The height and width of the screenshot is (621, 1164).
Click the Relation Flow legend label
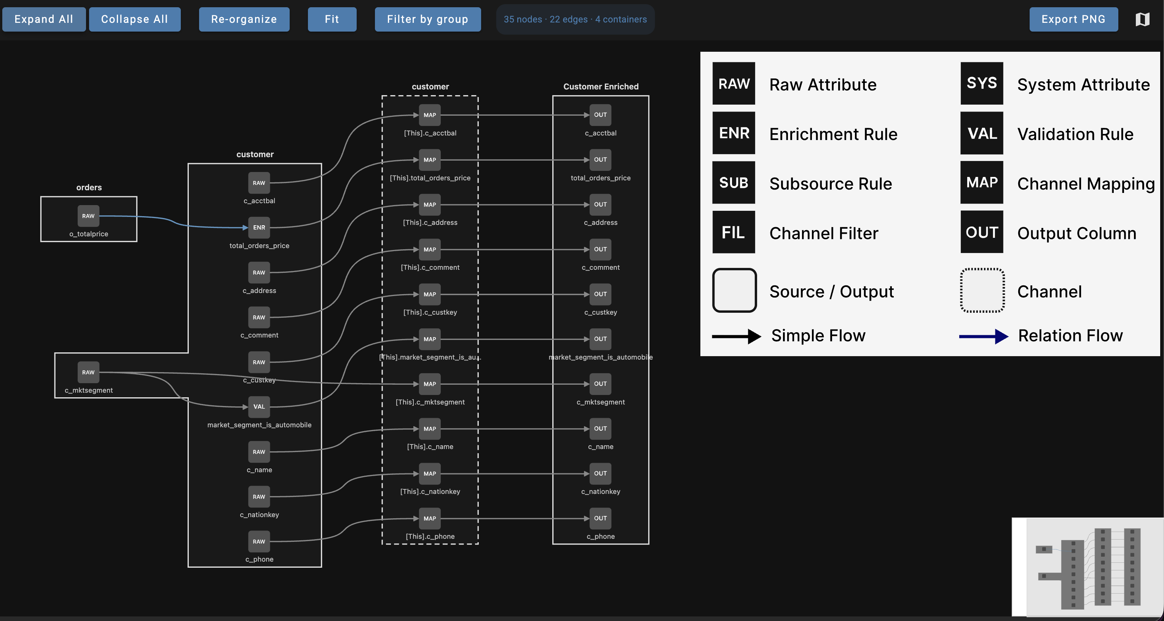pyautogui.click(x=1070, y=336)
